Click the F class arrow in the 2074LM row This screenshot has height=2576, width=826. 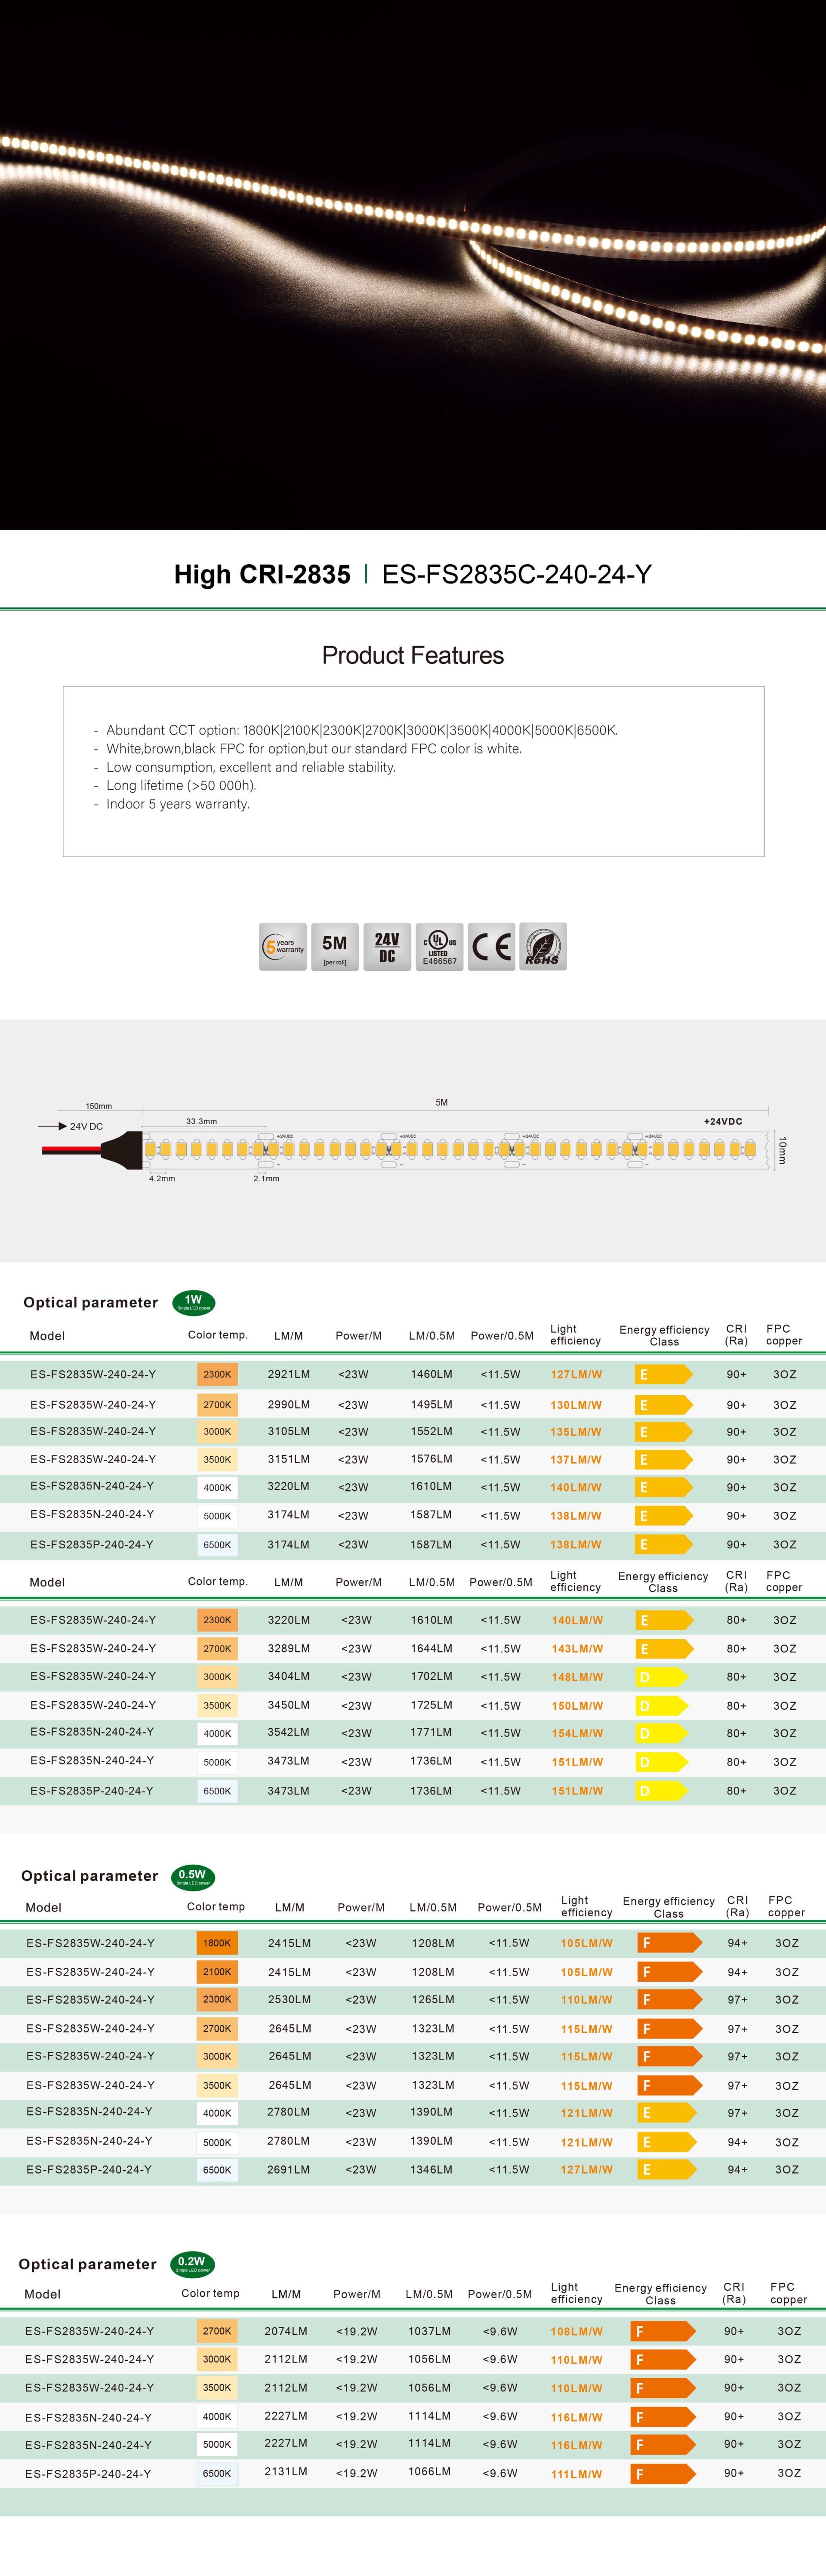click(663, 2331)
